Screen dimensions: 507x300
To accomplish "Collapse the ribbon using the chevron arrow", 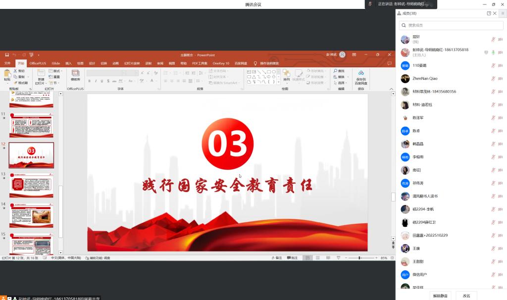I will pyautogui.click(x=391, y=89).
